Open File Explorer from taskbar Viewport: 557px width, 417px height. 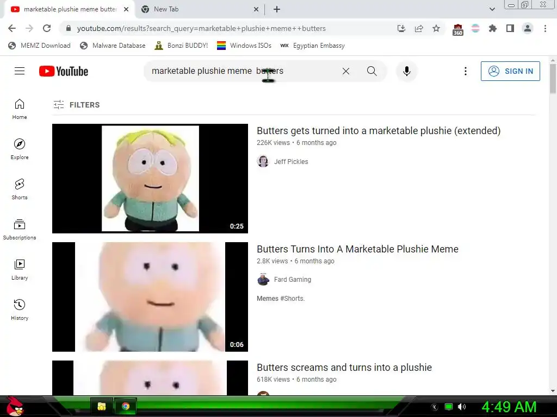coord(102,406)
